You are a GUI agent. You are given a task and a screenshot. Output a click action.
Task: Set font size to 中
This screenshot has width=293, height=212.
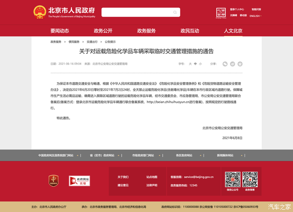point(195,64)
